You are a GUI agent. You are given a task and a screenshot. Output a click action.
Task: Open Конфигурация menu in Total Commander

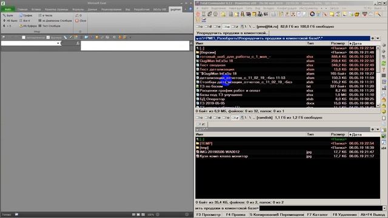[286, 8]
